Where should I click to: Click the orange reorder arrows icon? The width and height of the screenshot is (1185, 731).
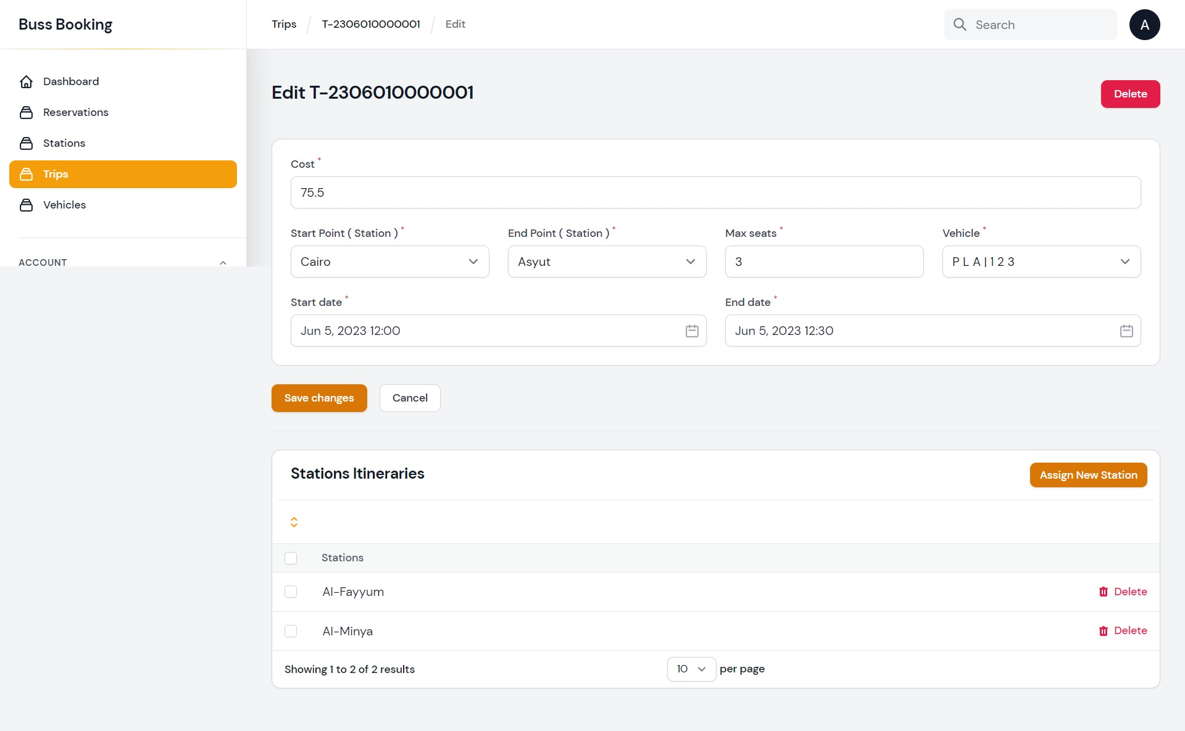[294, 522]
